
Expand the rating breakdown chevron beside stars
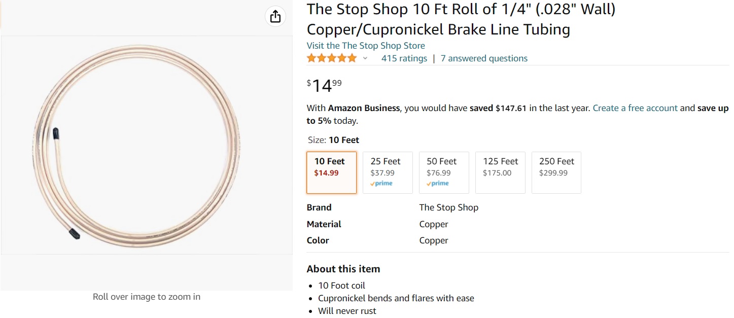coord(365,58)
